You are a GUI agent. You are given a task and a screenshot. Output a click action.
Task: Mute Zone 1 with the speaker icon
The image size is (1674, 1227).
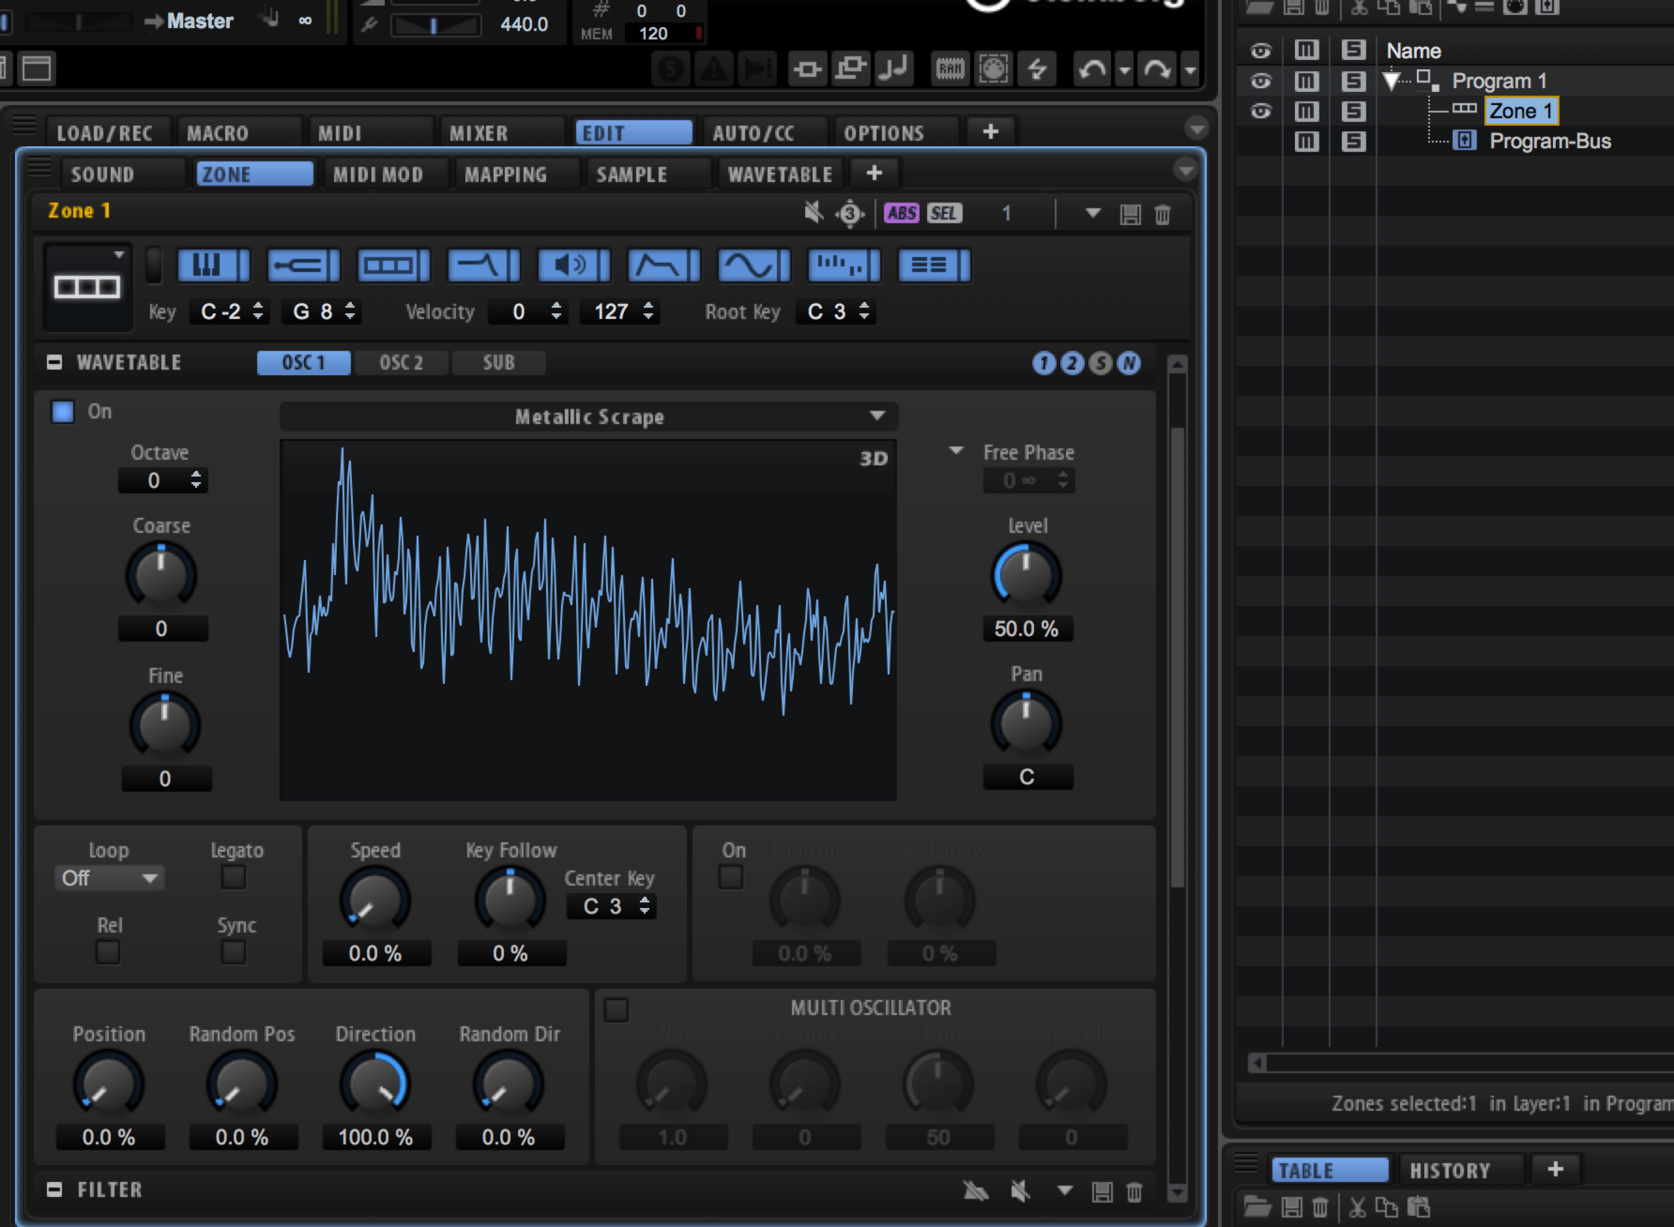(814, 213)
